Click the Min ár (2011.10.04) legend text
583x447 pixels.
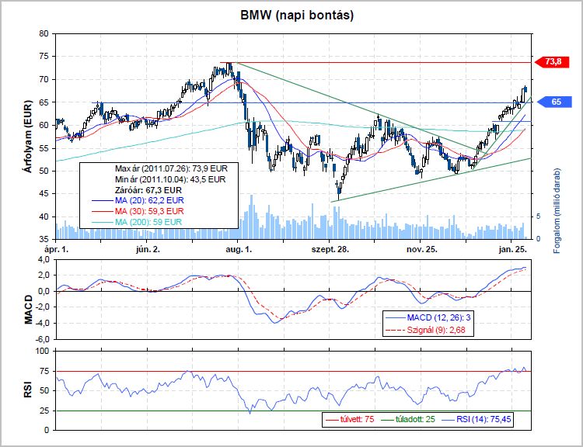coord(169,178)
